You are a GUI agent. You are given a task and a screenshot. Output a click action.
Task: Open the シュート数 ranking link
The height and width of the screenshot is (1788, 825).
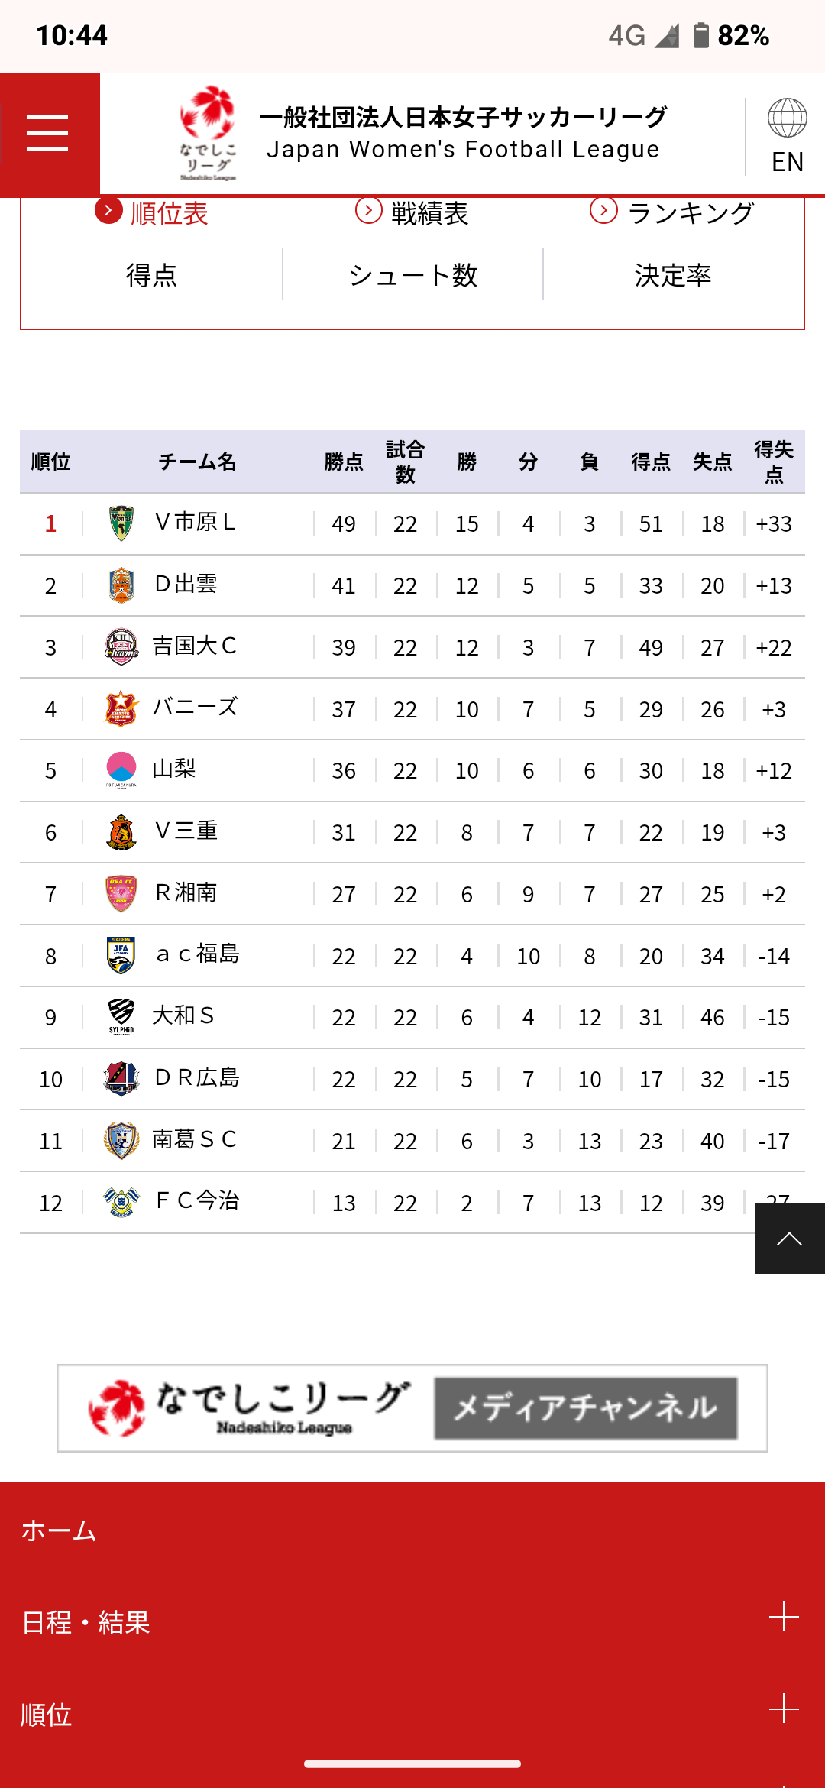coord(412,275)
